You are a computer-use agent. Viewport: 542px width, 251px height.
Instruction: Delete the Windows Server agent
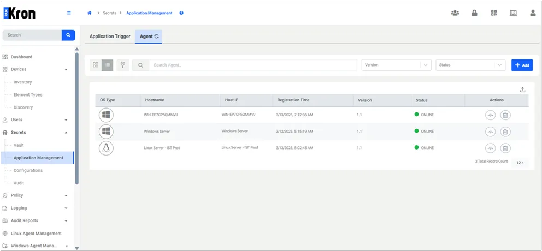505,132
